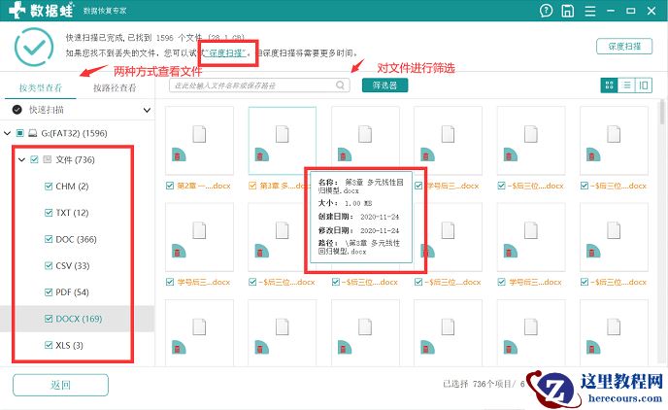The height and width of the screenshot is (410, 668).
Task: Collapse the 文件 (736) tree node
Action: (x=21, y=160)
